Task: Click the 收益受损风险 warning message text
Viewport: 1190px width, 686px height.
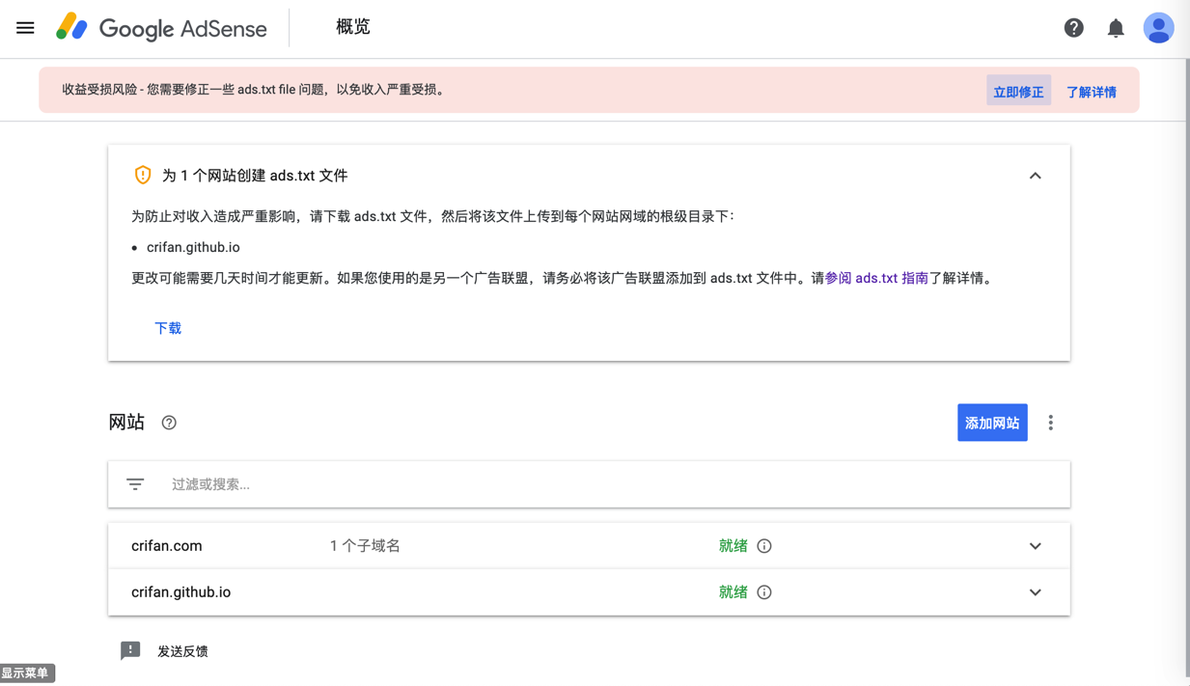Action: [x=255, y=90]
